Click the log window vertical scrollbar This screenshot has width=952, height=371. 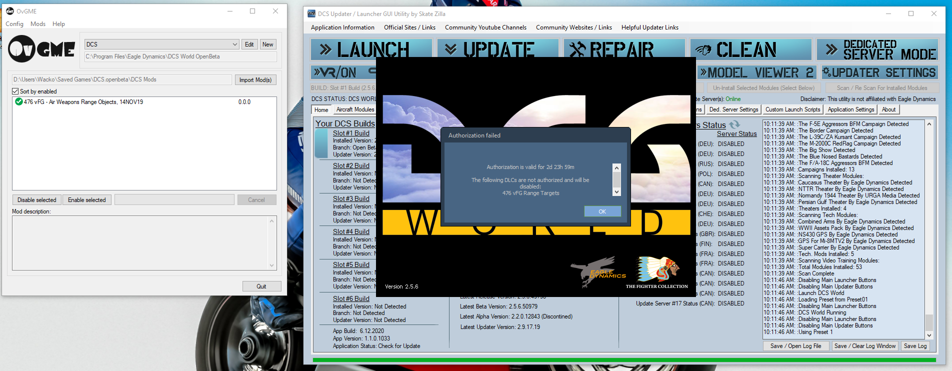(929, 229)
